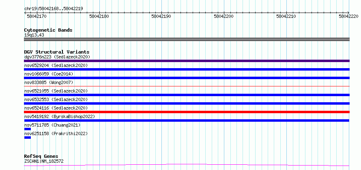The height and width of the screenshot is (170, 361).
Task: Select the blue nsv5419192 variant bar
Action: click(187, 121)
